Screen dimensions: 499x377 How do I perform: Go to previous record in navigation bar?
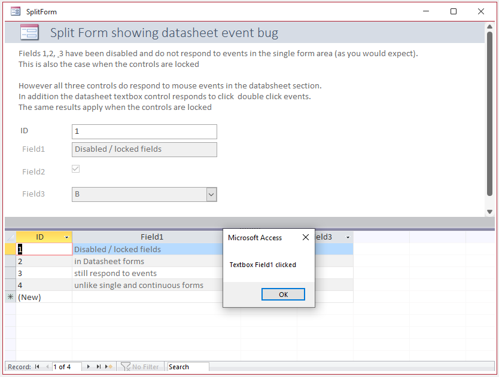[47, 366]
